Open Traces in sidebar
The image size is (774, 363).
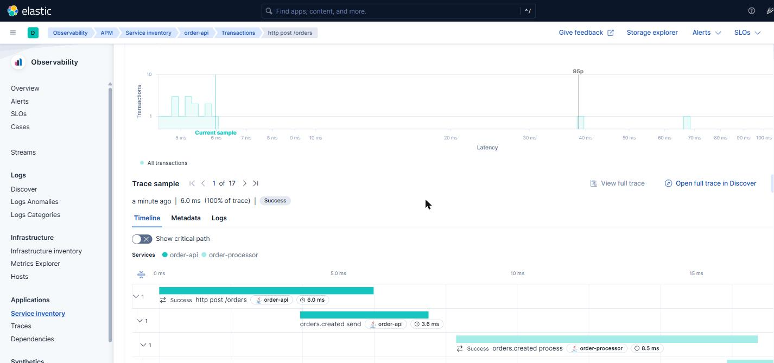click(x=21, y=326)
